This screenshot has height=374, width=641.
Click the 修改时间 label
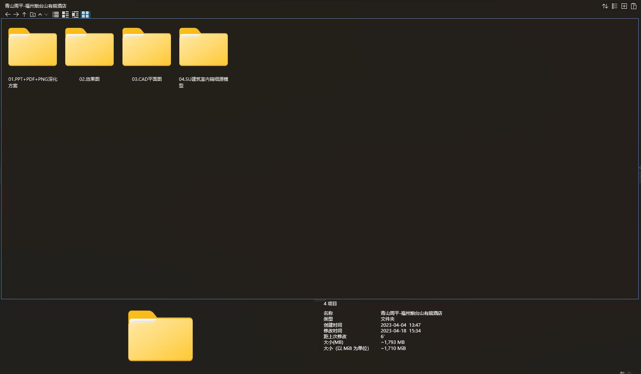[333, 331]
